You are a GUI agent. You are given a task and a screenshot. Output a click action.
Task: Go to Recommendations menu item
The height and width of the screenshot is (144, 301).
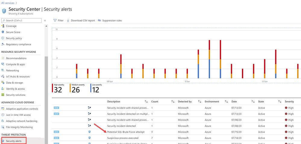tap(16, 58)
